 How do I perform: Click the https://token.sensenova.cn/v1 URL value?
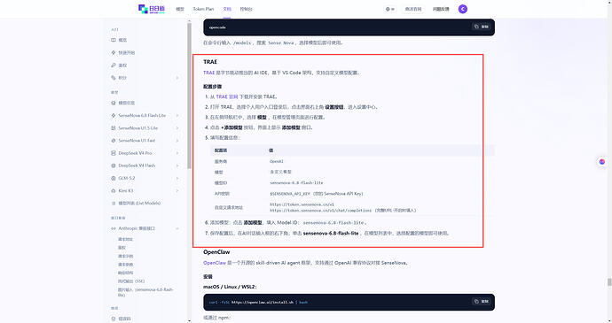(302, 204)
